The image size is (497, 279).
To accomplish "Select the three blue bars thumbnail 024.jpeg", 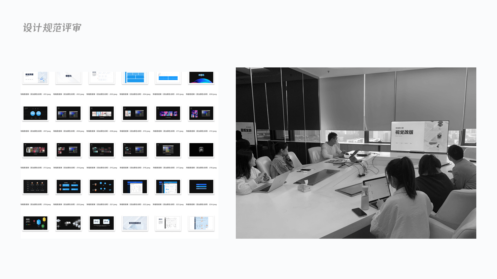I will [201, 187].
